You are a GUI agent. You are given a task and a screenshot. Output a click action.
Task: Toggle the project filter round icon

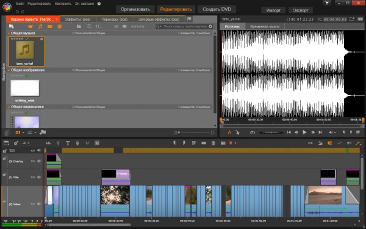coord(60,27)
